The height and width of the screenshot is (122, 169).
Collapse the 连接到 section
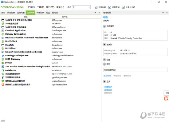pos(104,45)
